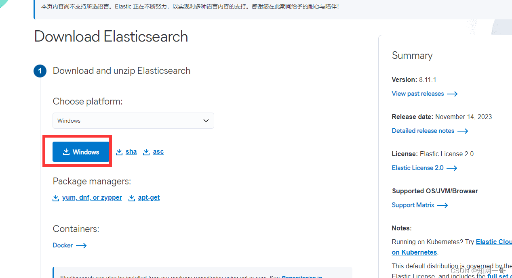The width and height of the screenshot is (512, 278).
Task: Click the sha checksum link
Action: pyautogui.click(x=131, y=151)
